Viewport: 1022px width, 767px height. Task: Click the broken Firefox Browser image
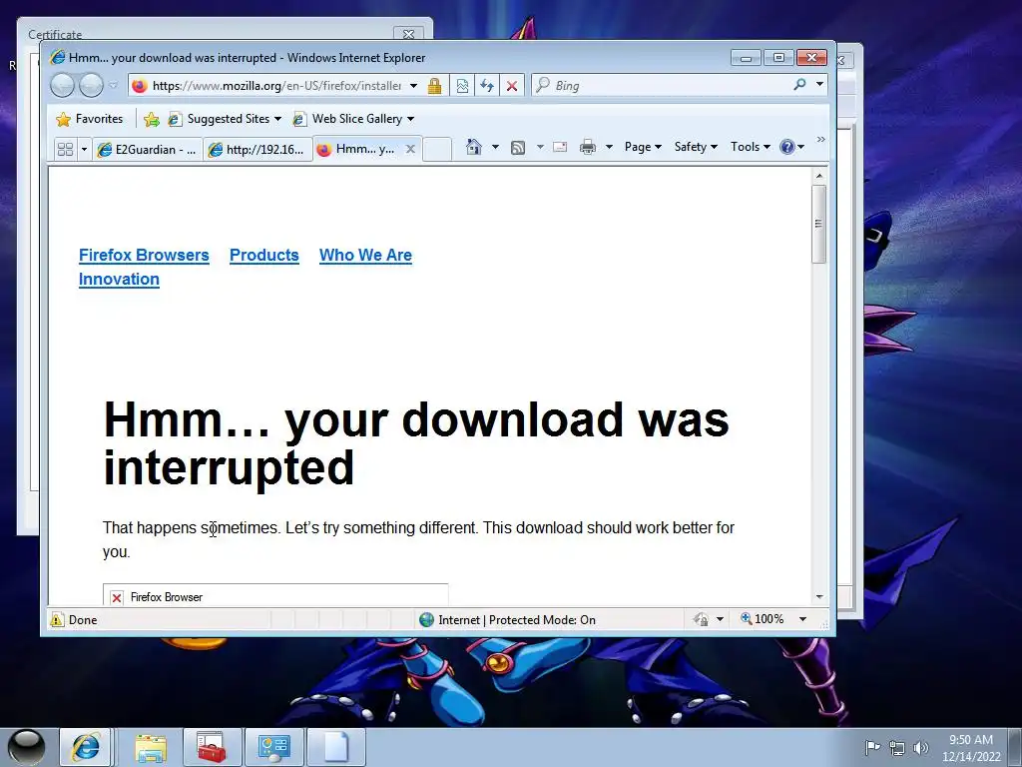click(275, 596)
